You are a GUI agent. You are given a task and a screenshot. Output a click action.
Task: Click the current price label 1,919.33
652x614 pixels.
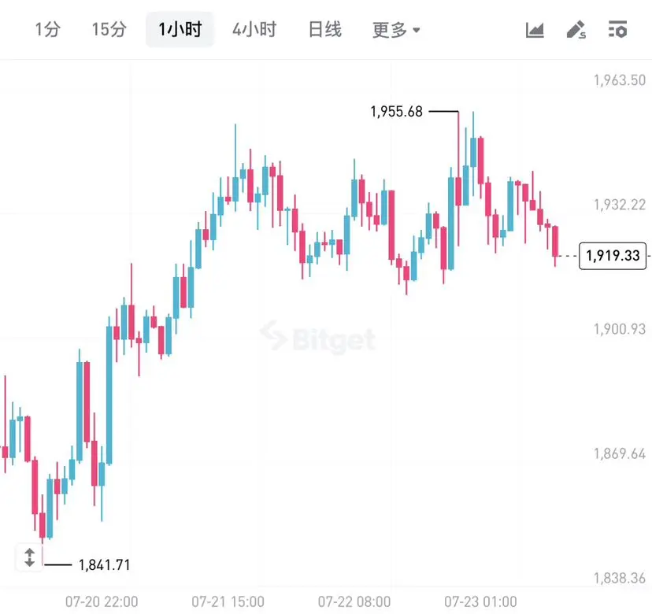click(x=613, y=255)
